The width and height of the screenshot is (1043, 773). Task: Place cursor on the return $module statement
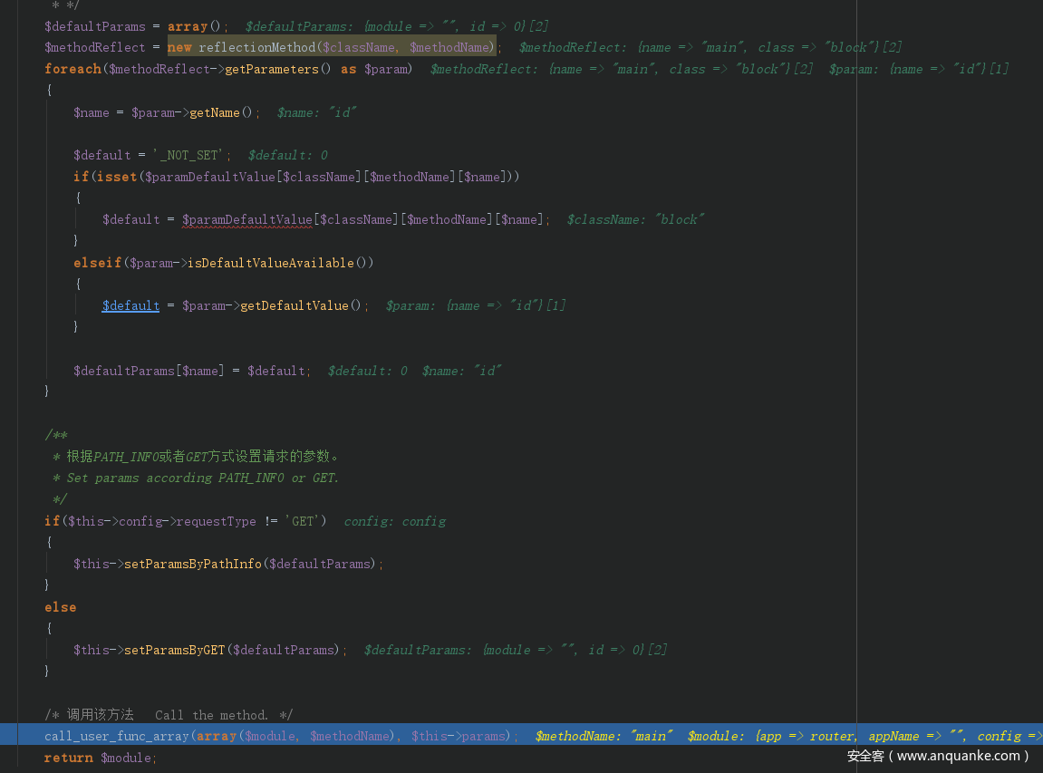point(100,758)
